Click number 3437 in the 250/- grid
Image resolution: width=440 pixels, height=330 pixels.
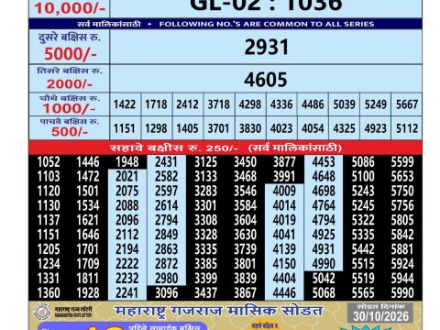(206, 293)
